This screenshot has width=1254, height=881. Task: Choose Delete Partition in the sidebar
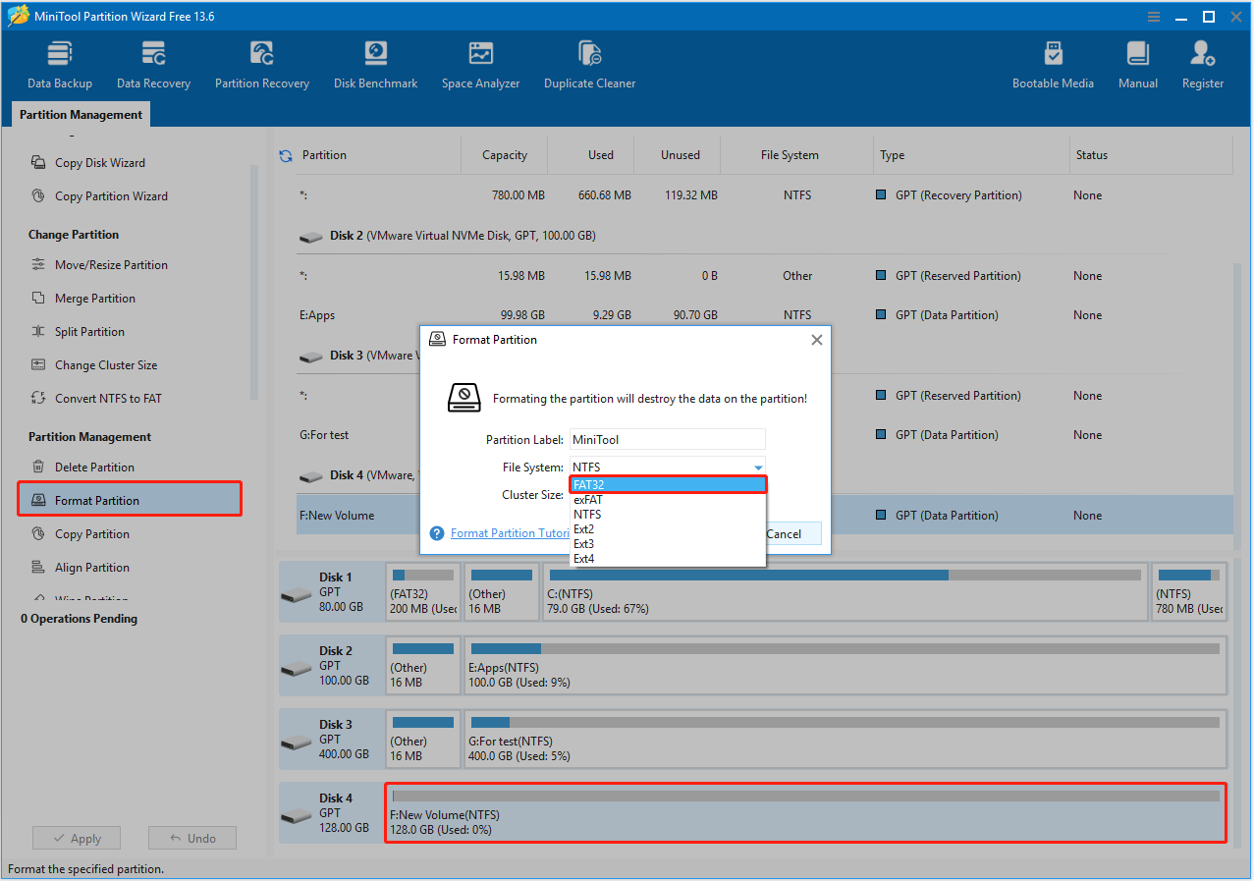94,468
